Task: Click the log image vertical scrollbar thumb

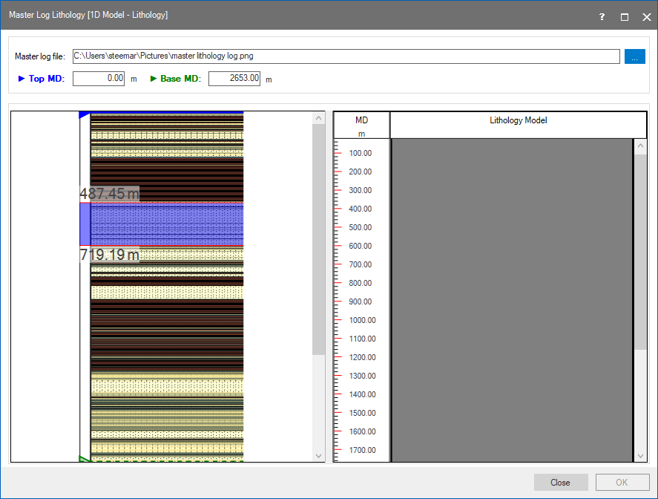Action: point(319,238)
